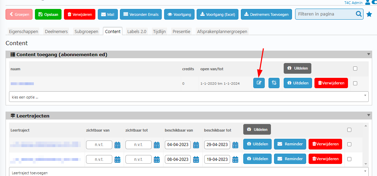This screenshot has height=176, width=377.
Task: Click the unlink chain icon button
Action: (x=274, y=83)
